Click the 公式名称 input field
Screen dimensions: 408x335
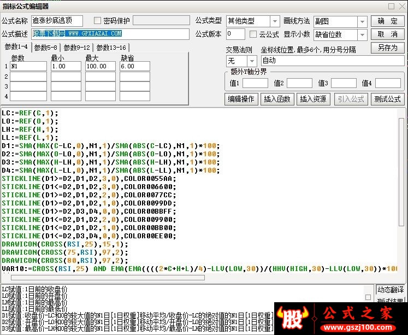[x=57, y=21]
